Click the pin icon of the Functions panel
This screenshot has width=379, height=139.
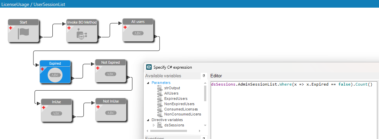point(204,139)
